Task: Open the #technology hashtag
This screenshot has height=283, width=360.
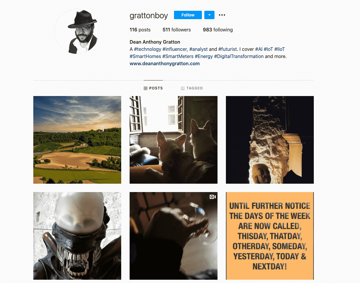Action: pos(148,49)
